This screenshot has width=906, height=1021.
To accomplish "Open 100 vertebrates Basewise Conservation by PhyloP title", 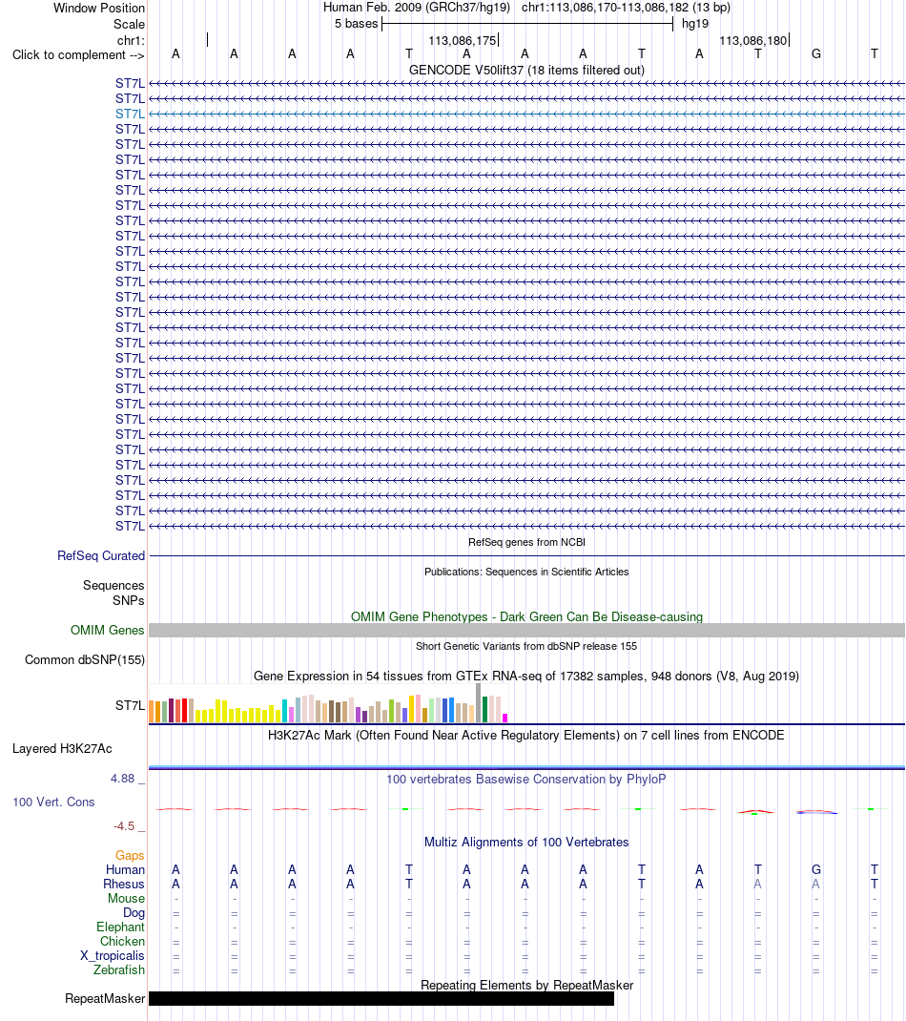I will click(x=525, y=779).
